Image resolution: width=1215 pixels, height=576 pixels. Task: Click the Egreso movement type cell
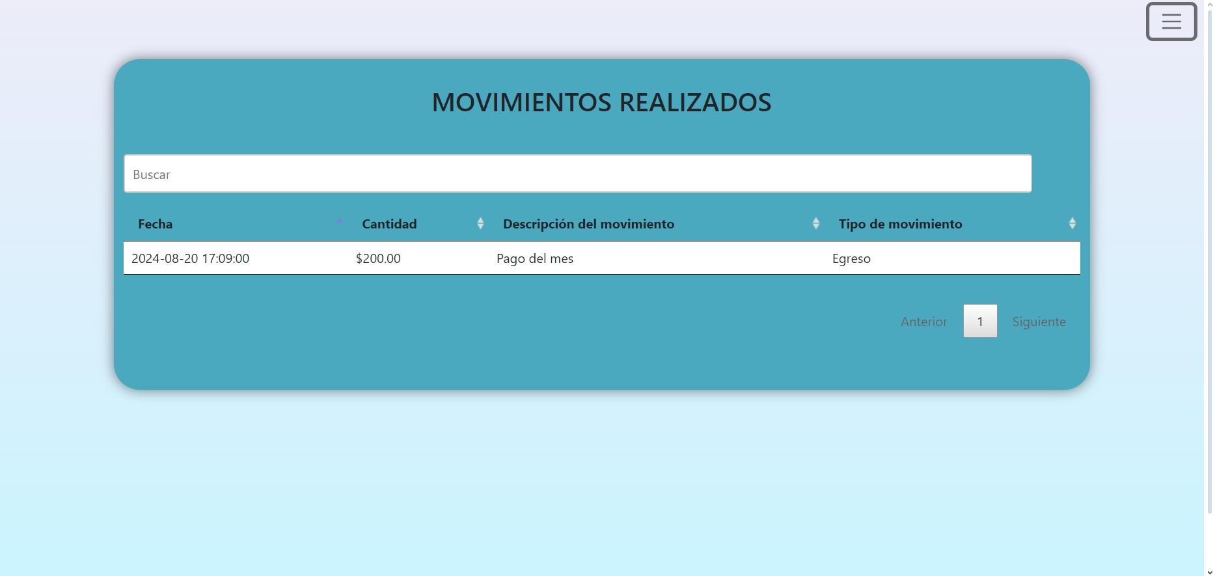[x=851, y=258]
